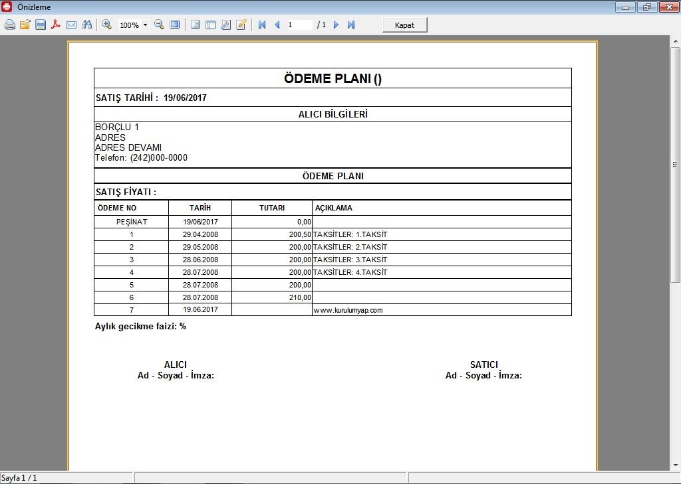Go to next page arrow
Screen dimensions: 681x484
(x=336, y=25)
